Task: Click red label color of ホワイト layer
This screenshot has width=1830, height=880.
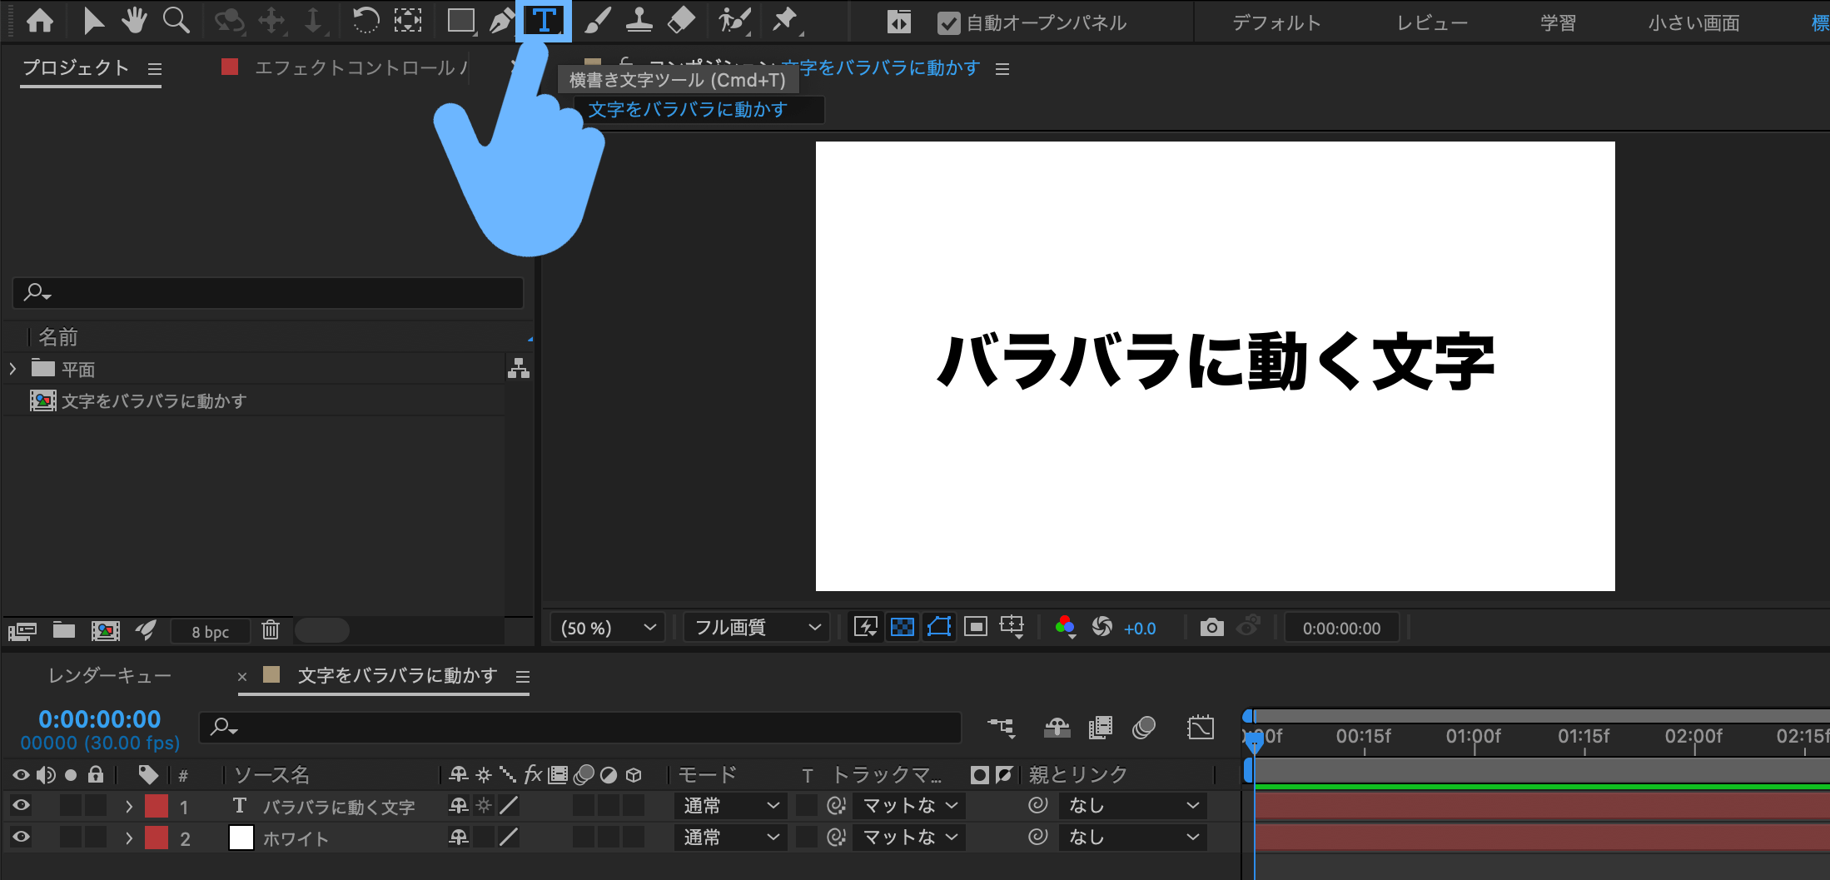Action: point(157,838)
